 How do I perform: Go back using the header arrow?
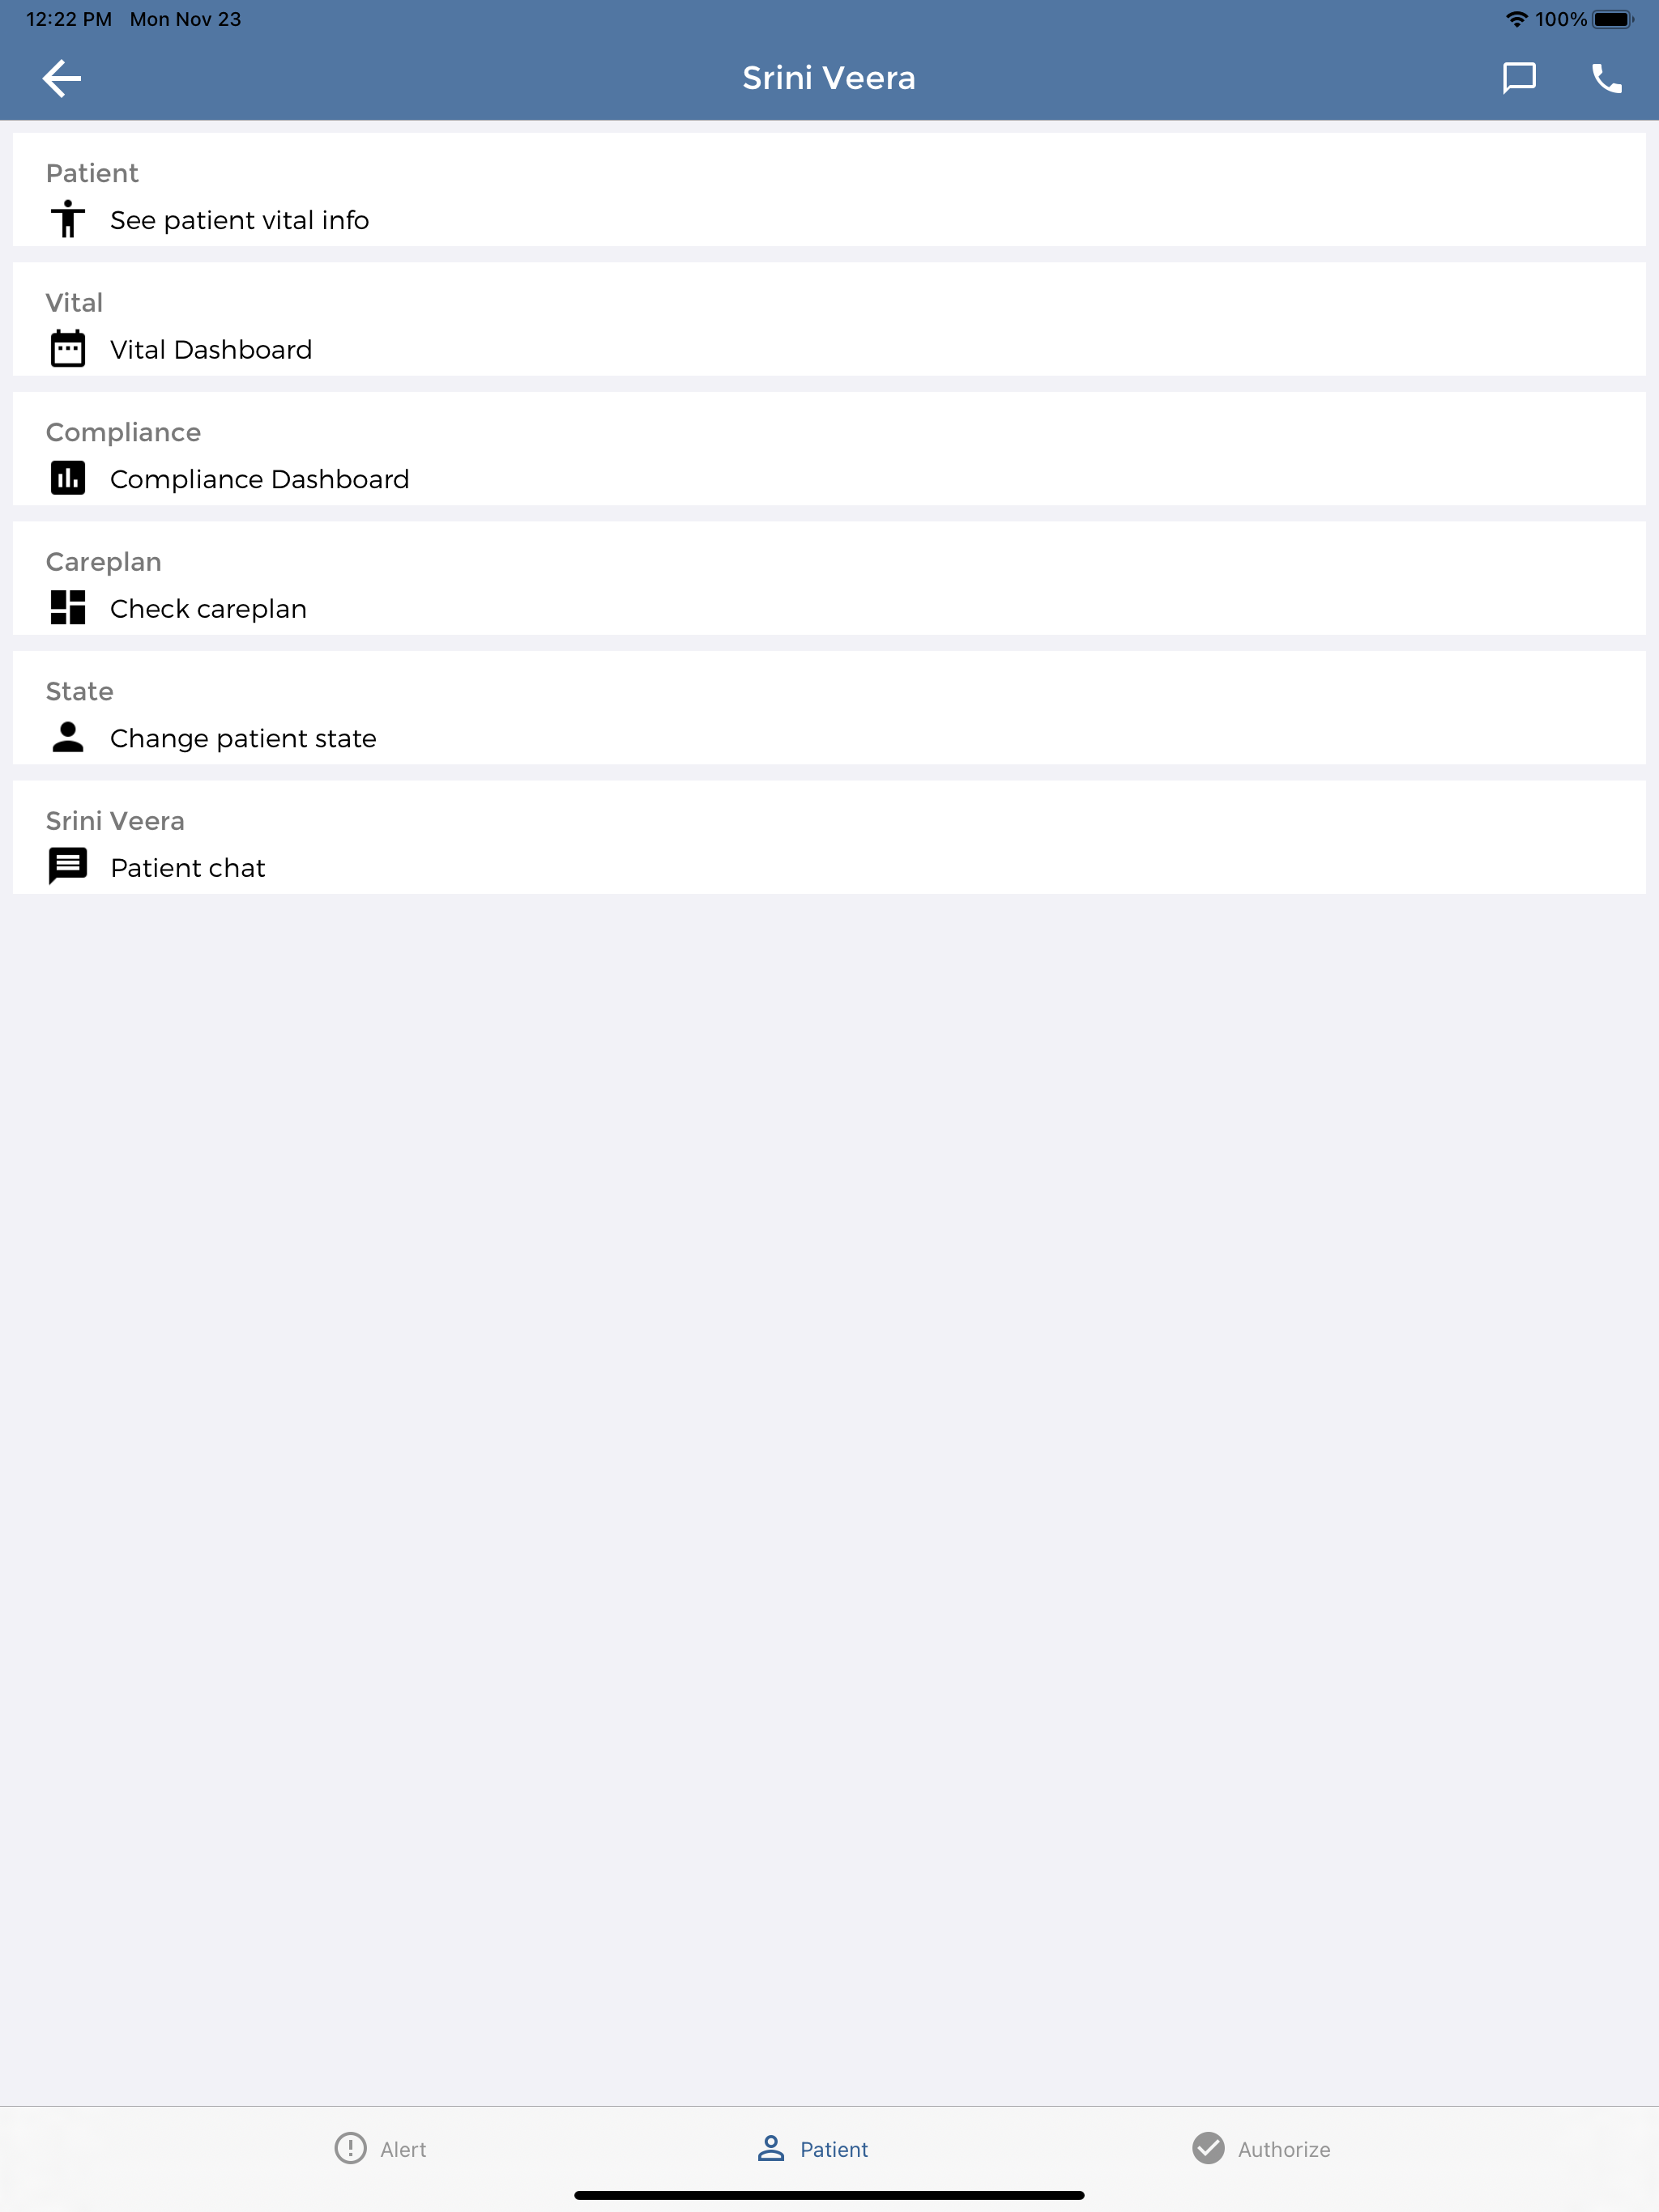point(61,78)
